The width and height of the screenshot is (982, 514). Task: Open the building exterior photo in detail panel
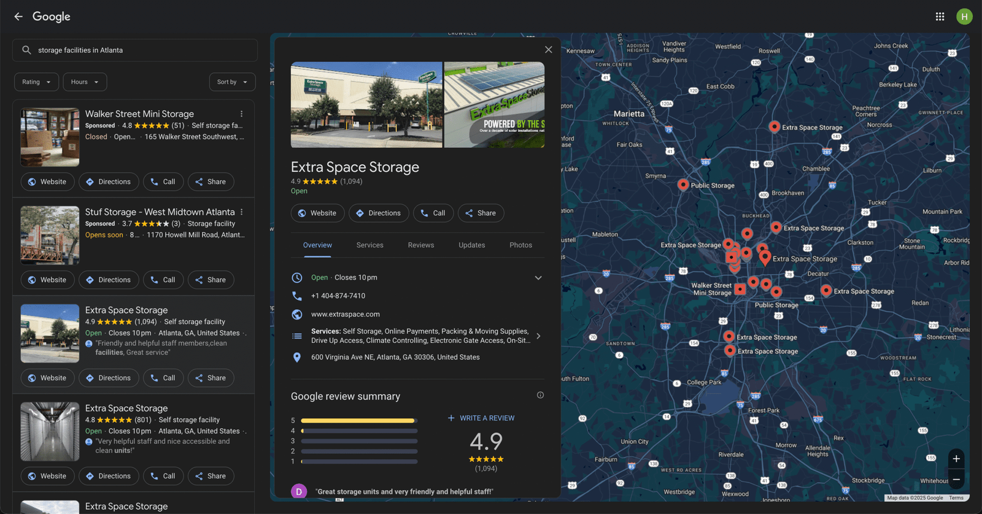point(366,105)
